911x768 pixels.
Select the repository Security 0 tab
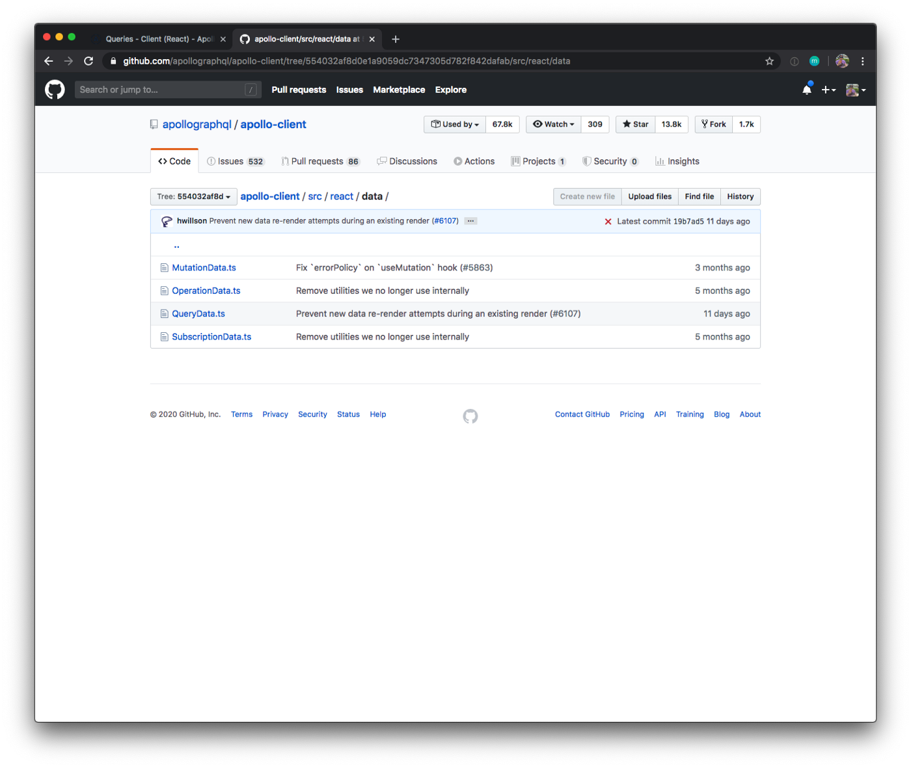pyautogui.click(x=610, y=161)
